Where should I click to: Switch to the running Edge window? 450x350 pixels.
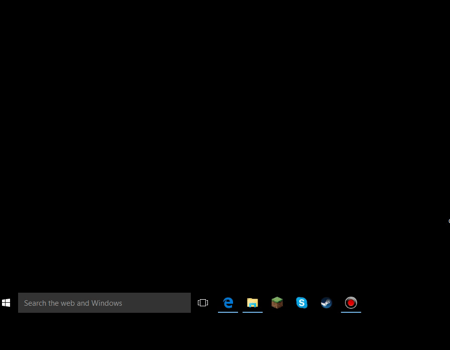click(x=228, y=303)
